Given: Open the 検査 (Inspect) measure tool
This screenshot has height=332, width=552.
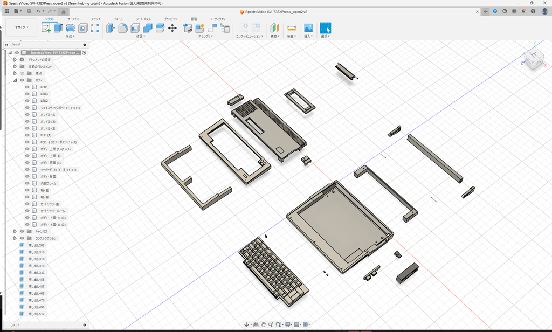Looking at the screenshot, I should [x=291, y=27].
